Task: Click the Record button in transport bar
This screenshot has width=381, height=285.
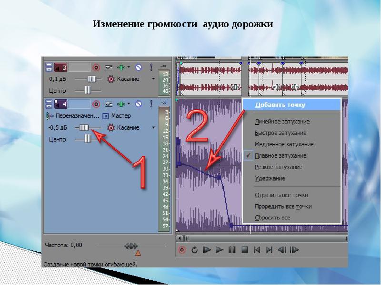Action: [x=182, y=249]
